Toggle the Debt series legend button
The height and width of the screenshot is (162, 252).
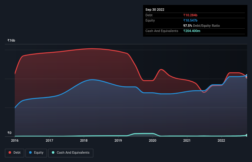[x=14, y=153]
